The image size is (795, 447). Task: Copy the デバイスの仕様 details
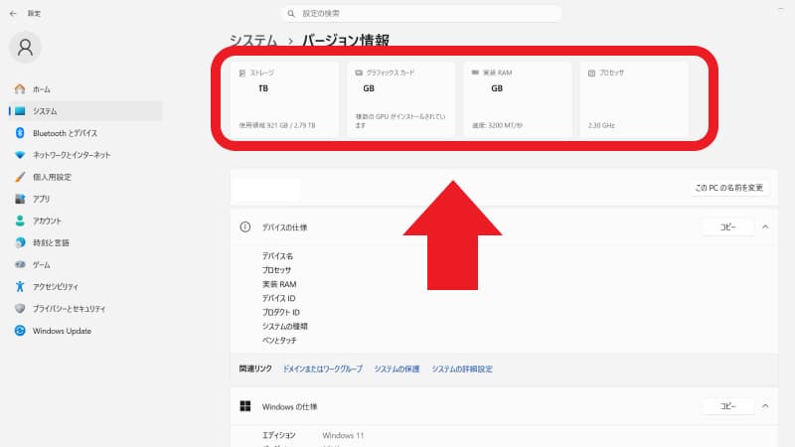click(727, 227)
